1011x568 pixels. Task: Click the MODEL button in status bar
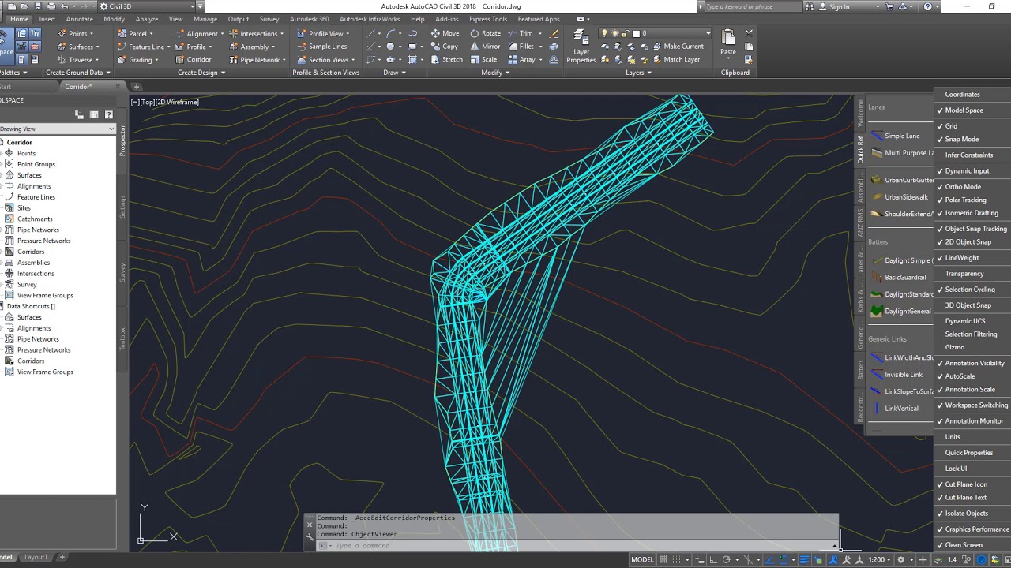642,559
